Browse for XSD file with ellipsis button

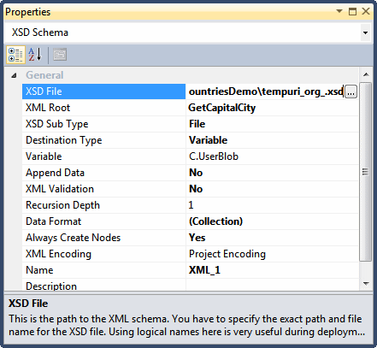click(350, 91)
